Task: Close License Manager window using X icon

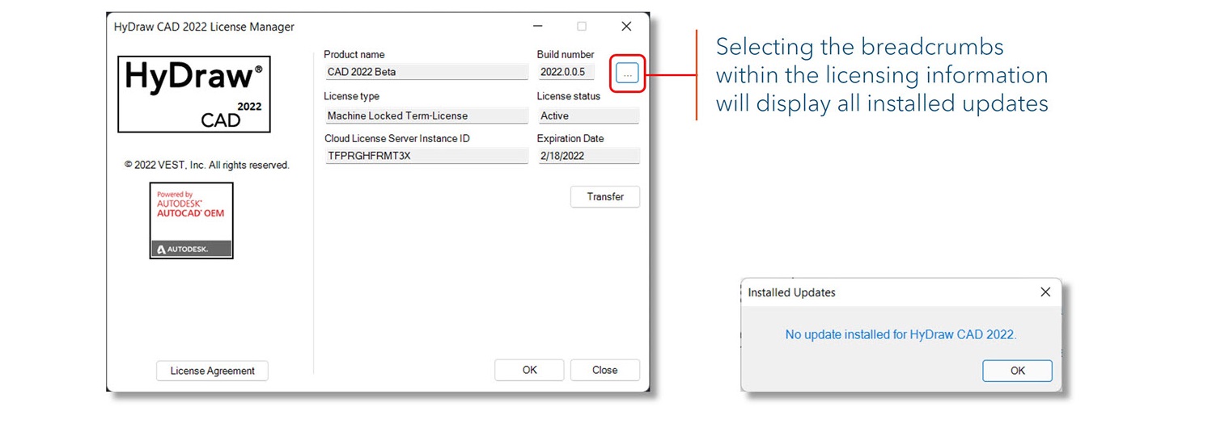Action: [626, 27]
